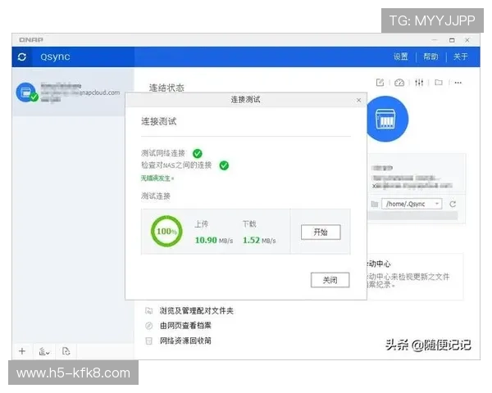Screen dimensions: 492x393
Task: Click the 由网页查看档案 compass icon
Action: coord(148,326)
